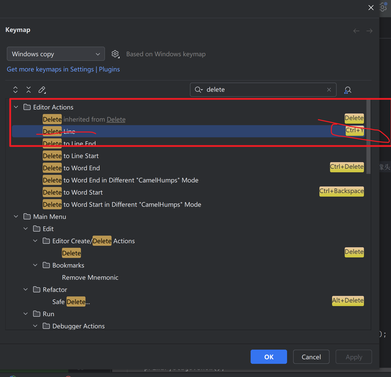Viewport: 391px width, 377px height.
Task: Click the Debugger Actions folder icon
Action: [x=46, y=326]
